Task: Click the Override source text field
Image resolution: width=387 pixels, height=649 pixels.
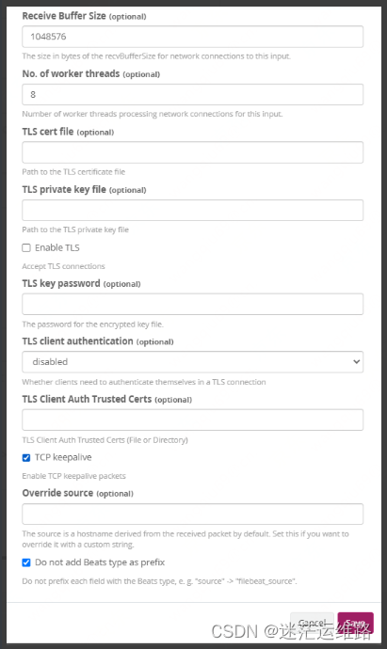Action: 193,514
